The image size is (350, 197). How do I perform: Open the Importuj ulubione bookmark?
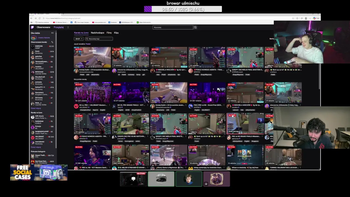(42, 22)
